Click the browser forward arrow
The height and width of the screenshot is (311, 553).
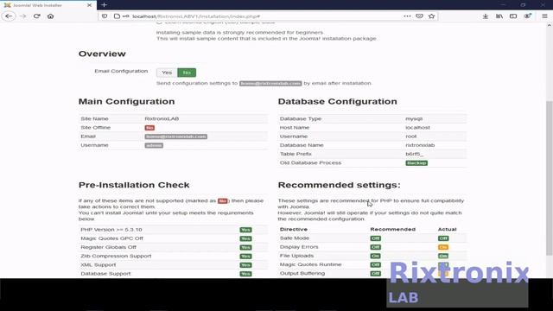coord(23,16)
